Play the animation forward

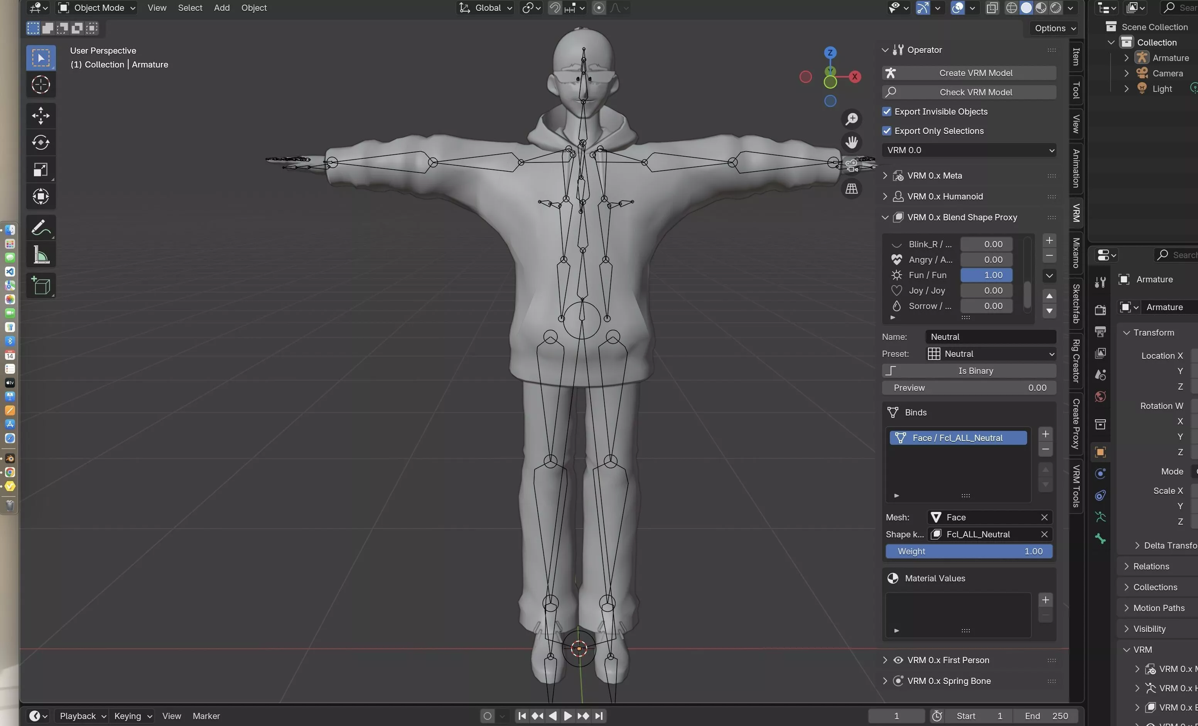567,716
